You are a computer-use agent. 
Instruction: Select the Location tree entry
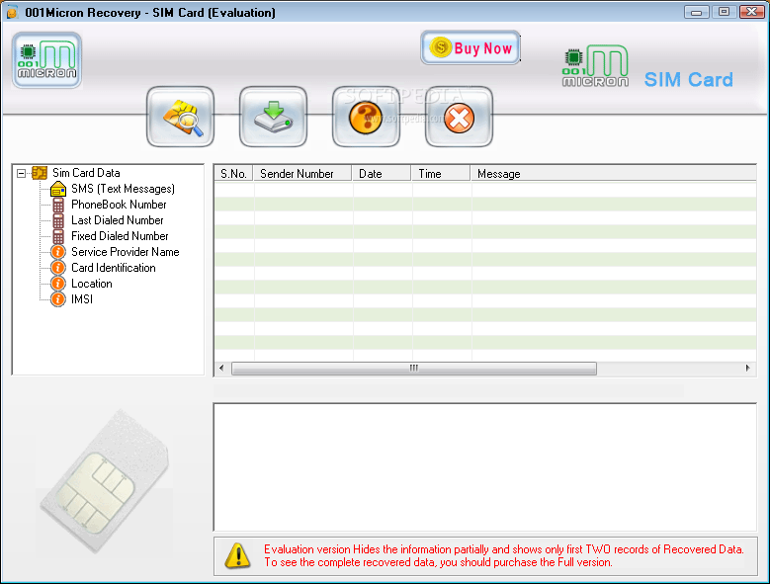click(x=92, y=284)
